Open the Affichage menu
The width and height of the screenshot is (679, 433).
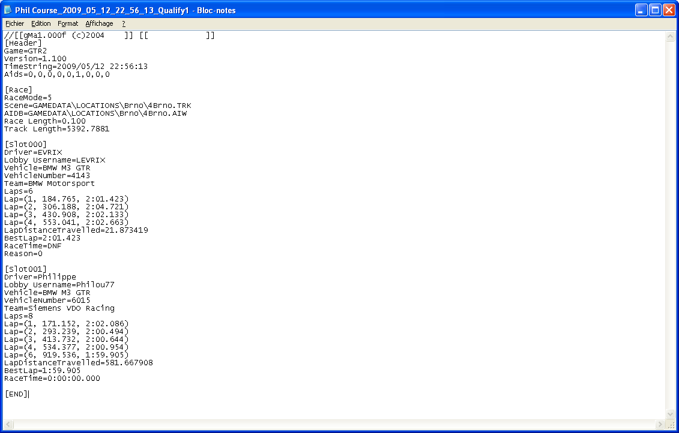99,23
